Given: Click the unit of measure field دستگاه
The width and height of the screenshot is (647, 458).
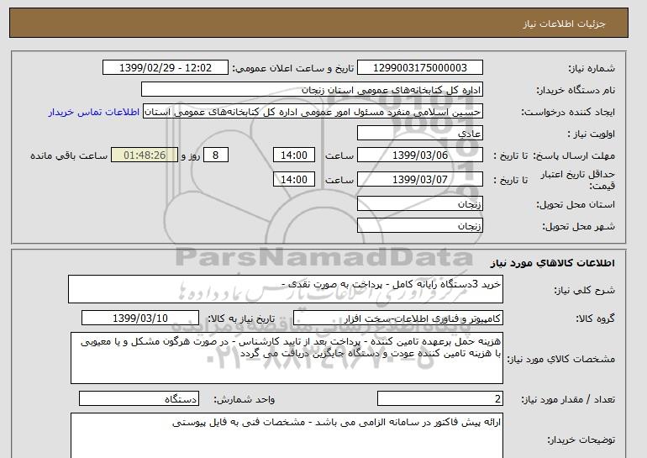Looking at the screenshot, I should click(x=139, y=399).
